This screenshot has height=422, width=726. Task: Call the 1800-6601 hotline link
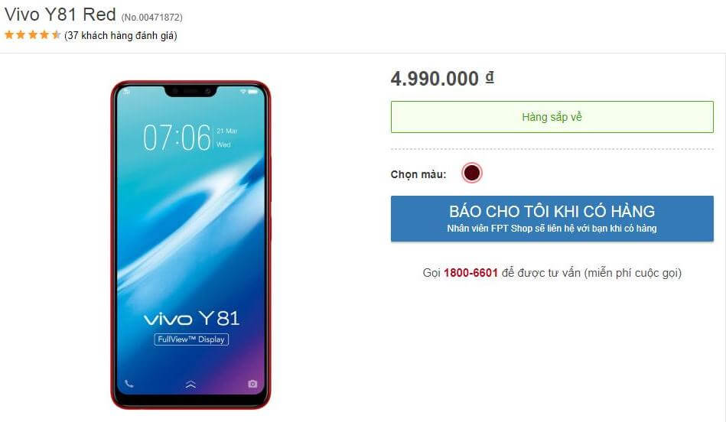[470, 273]
